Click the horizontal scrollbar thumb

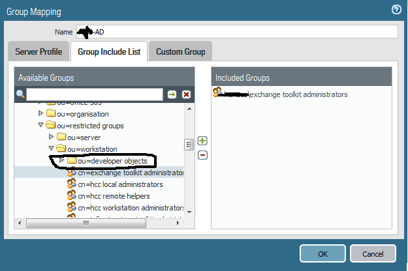point(86,223)
